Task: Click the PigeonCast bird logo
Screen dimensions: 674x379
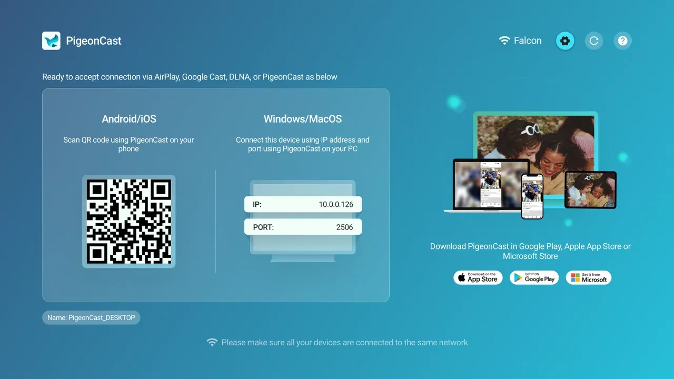Action: pyautogui.click(x=51, y=41)
